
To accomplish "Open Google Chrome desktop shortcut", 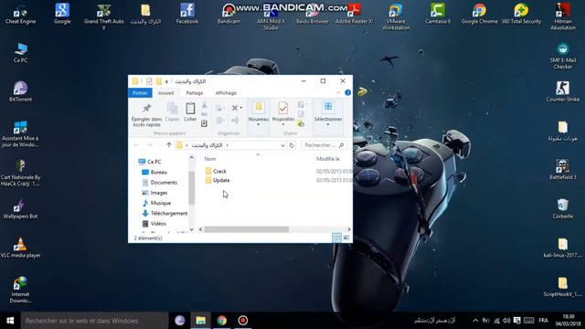I will (x=479, y=15).
